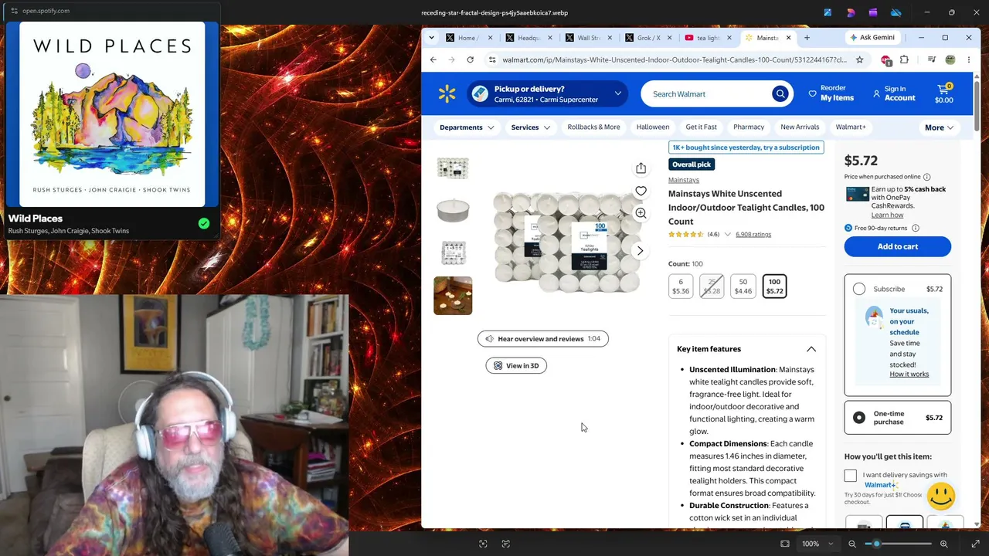989x556 pixels.
Task: Switch to the tea light YouTube tab
Action: 709,37
